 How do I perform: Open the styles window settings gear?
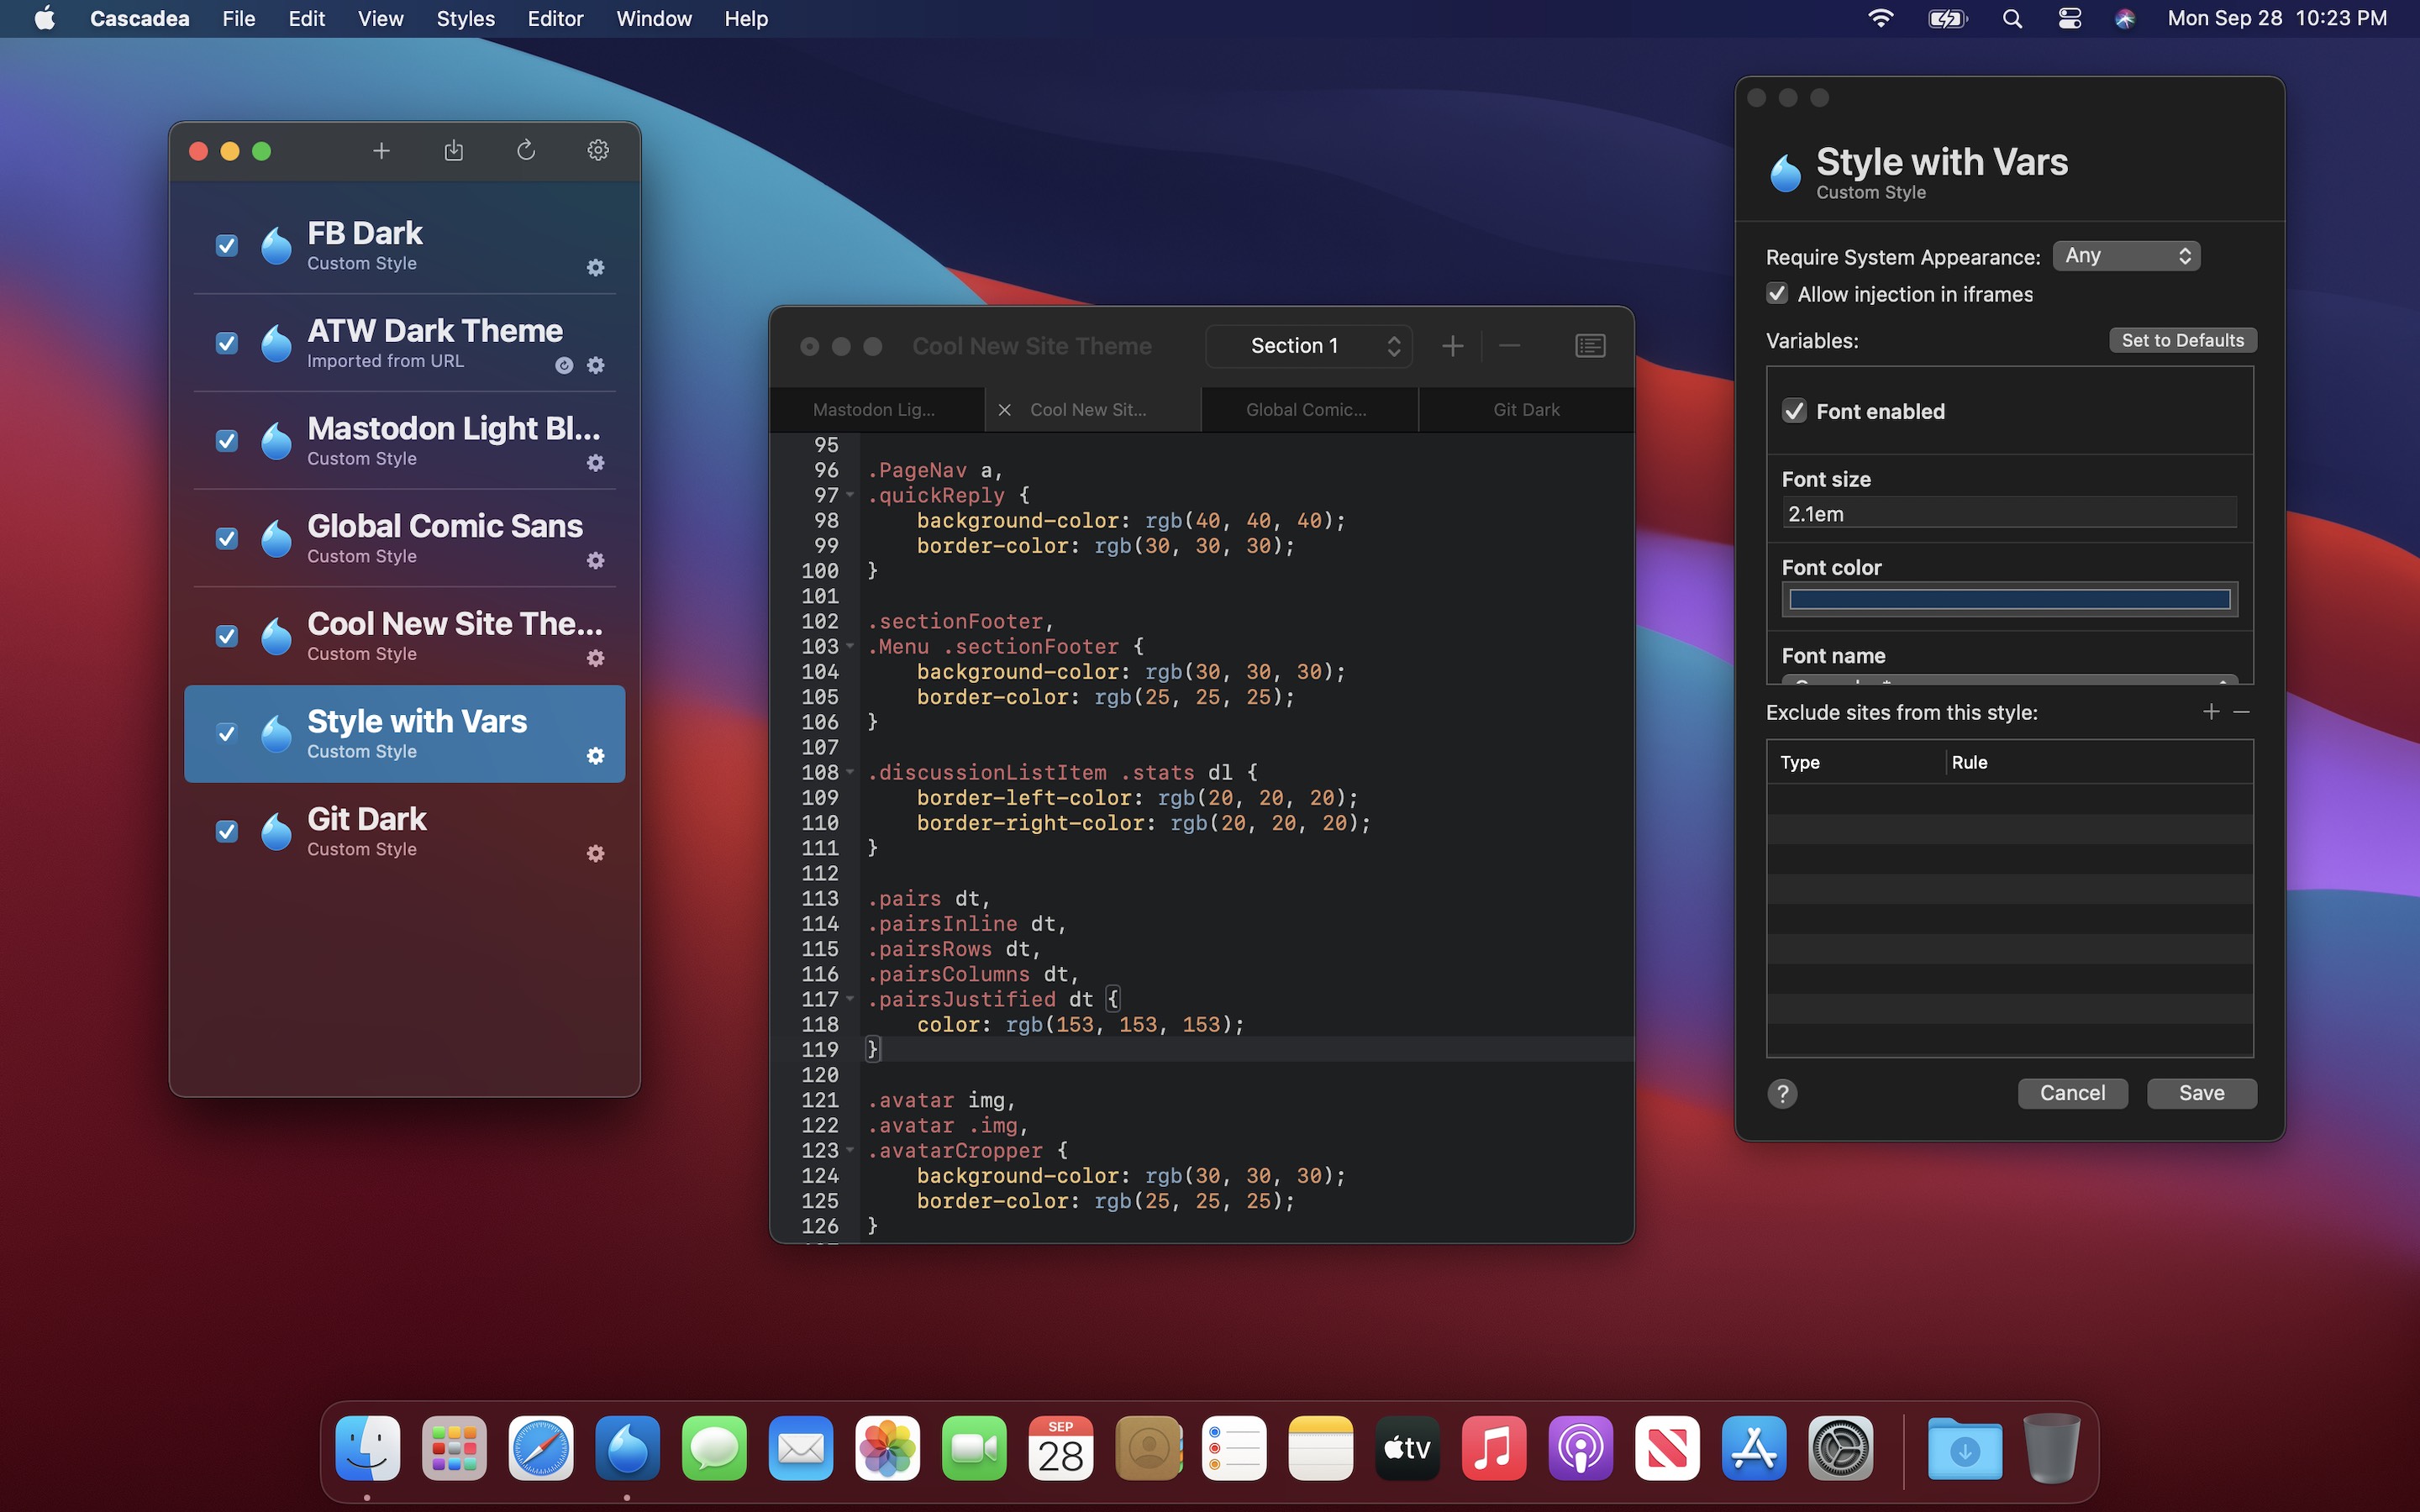598,151
